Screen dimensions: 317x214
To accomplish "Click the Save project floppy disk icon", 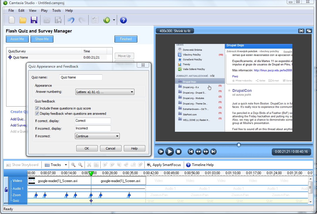I will pyautogui.click(x=34, y=20).
